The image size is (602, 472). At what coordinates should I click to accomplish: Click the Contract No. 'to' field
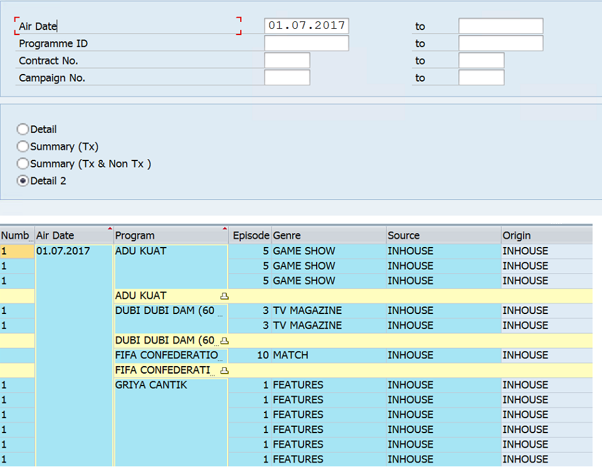pos(481,60)
